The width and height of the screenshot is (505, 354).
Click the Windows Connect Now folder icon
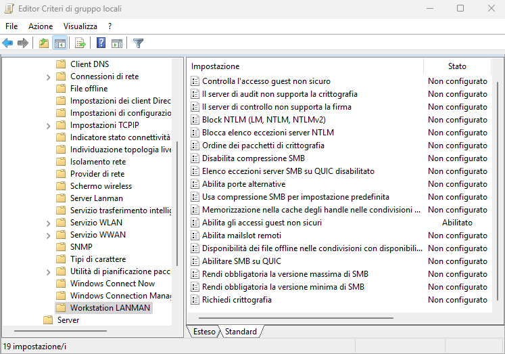61,284
